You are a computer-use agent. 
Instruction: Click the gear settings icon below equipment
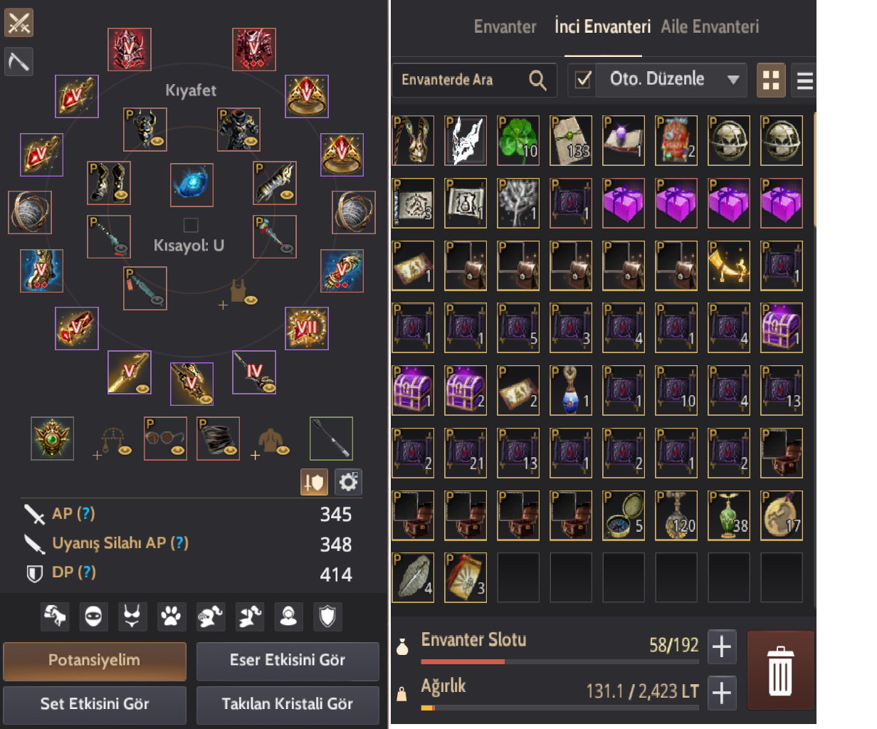tap(348, 482)
